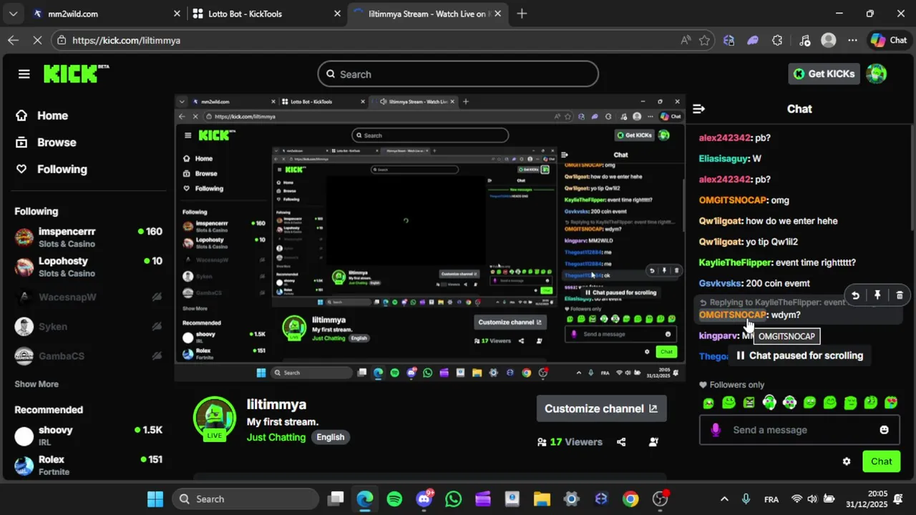The width and height of the screenshot is (916, 515).
Task: Open the emote picker smiley icon
Action: click(x=885, y=430)
